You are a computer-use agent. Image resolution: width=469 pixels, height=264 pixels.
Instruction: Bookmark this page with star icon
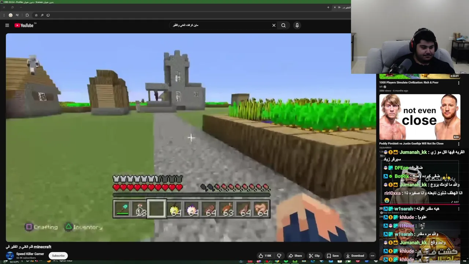click(36, 15)
